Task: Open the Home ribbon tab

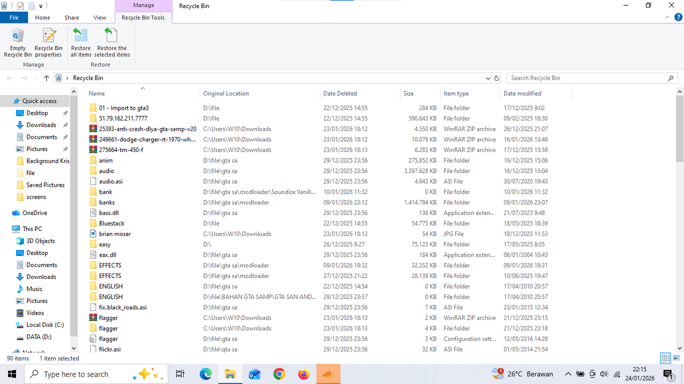Action: pos(42,17)
